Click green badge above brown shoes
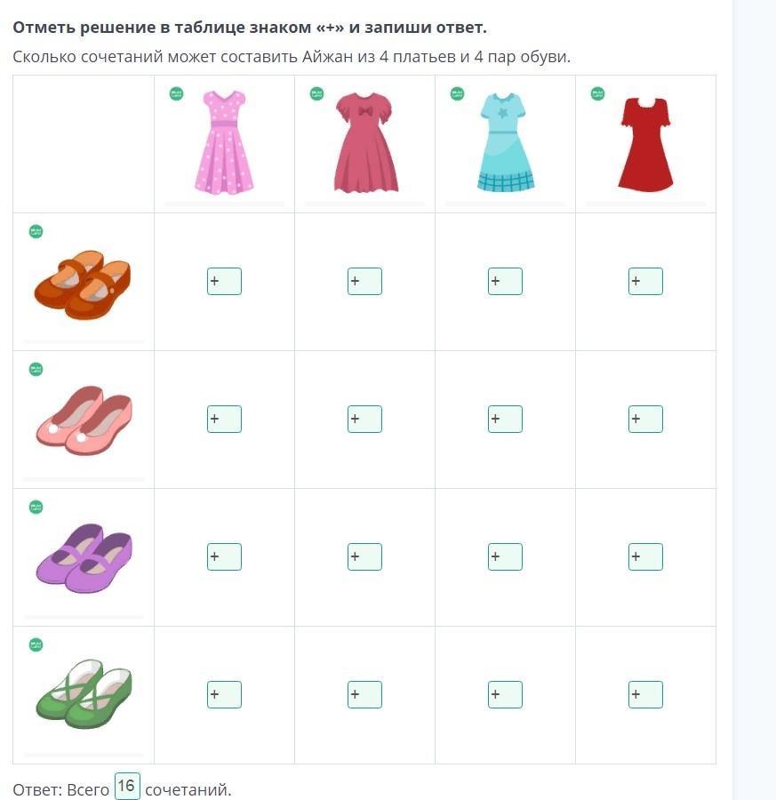The width and height of the screenshot is (776, 800). (36, 232)
